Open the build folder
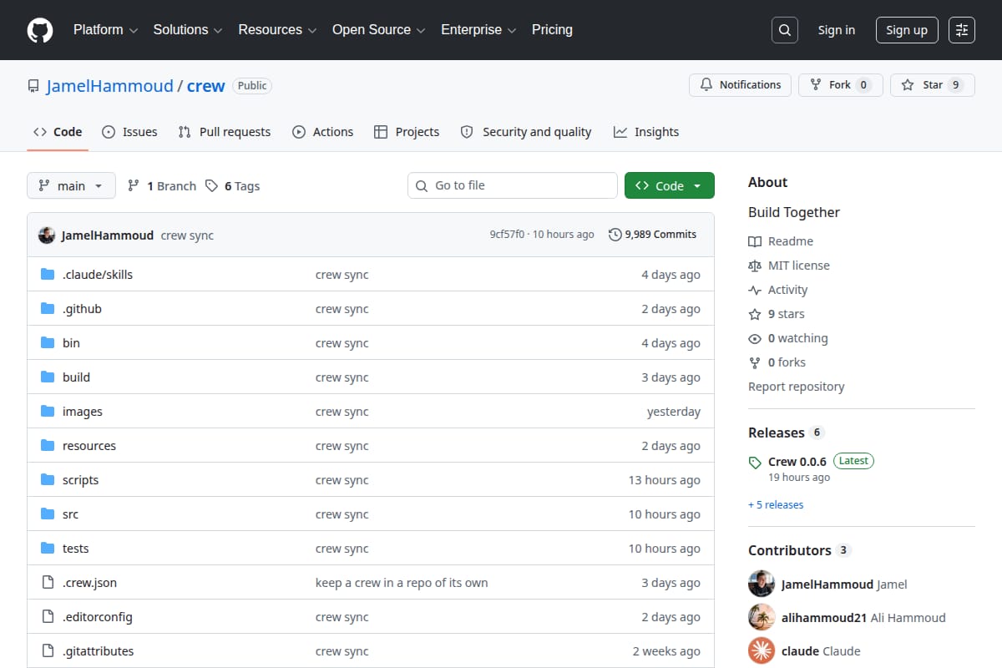1002x668 pixels. (x=76, y=377)
